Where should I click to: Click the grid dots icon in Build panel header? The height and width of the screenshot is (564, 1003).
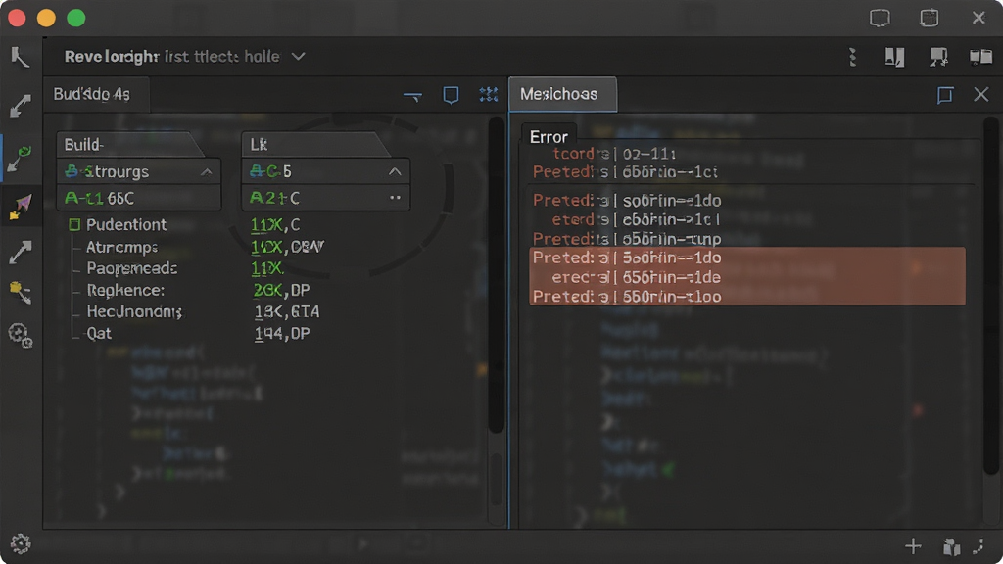pos(489,95)
